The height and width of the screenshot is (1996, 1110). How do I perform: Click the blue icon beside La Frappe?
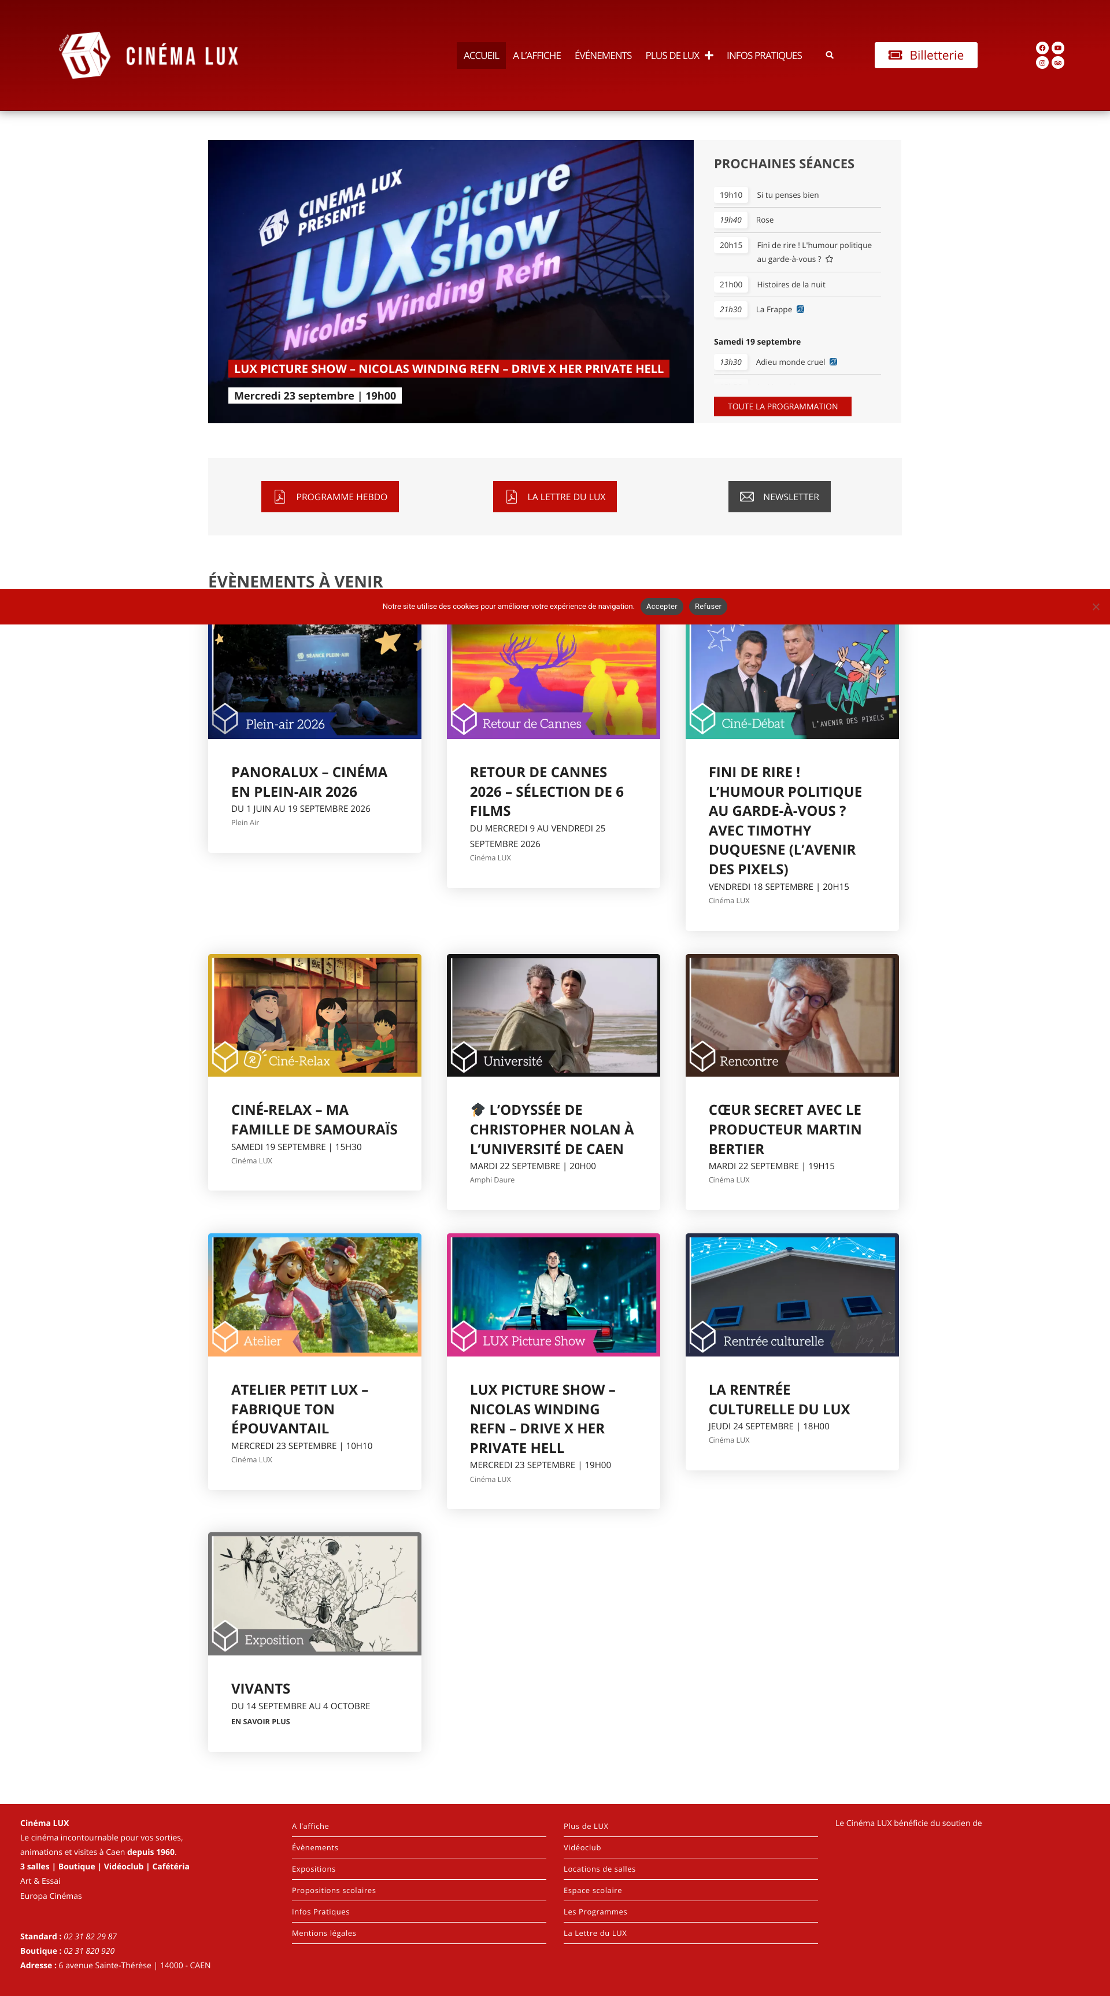[x=800, y=309]
